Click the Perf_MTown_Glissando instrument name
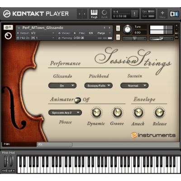 click(43, 28)
